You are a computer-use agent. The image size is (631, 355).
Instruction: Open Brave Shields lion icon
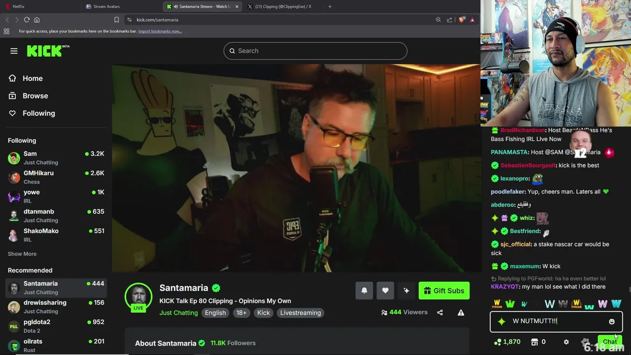point(461,20)
